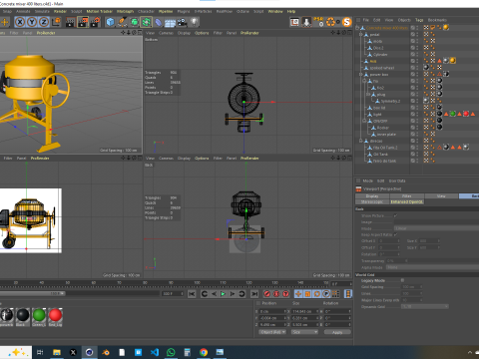The height and width of the screenshot is (359, 479).
Task: Go to start of animation
Action: pos(192,294)
